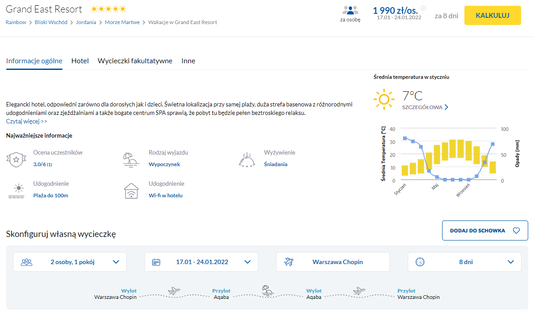Expand the 8 dni duration dropdown
This screenshot has width=534, height=314.
pyautogui.click(x=511, y=262)
